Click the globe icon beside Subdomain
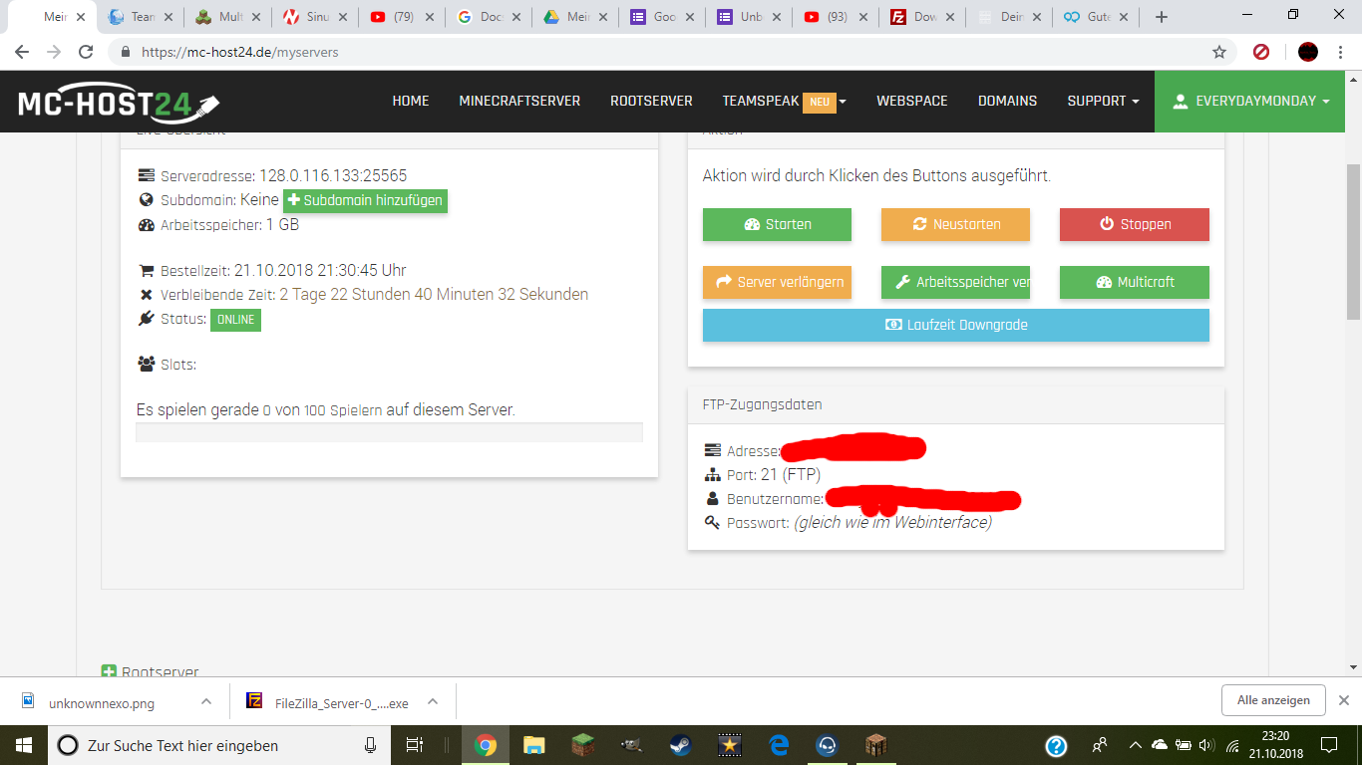The image size is (1362, 765). [145, 199]
